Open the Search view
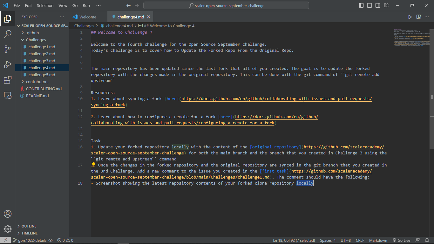434x244 pixels. coord(8,33)
